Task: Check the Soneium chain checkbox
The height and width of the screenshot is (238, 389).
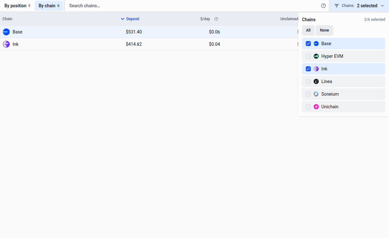Action: click(x=308, y=94)
